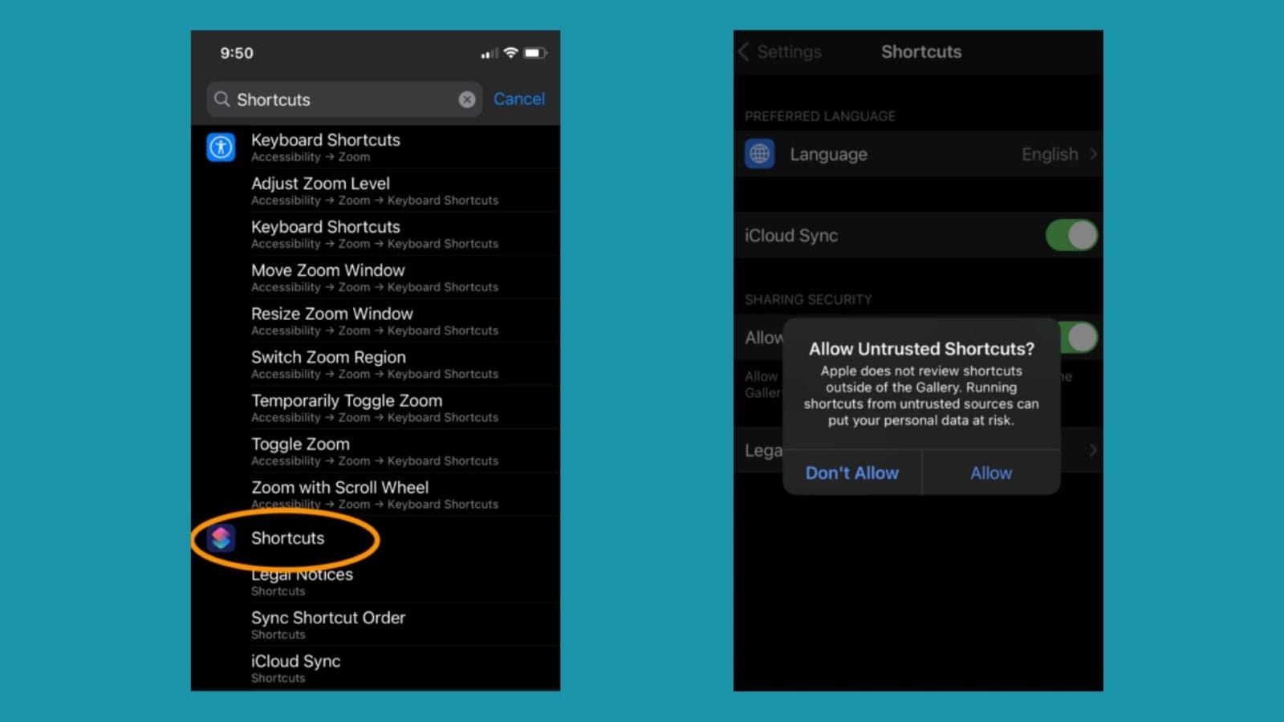Clear the Shortcuts search text
The width and height of the screenshot is (1284, 722).
point(467,99)
